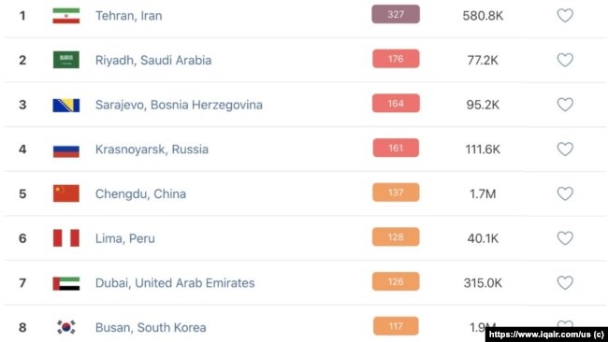The width and height of the screenshot is (608, 342).
Task: Tap the heart icon in the Chengdu row
Action: pyautogui.click(x=565, y=193)
